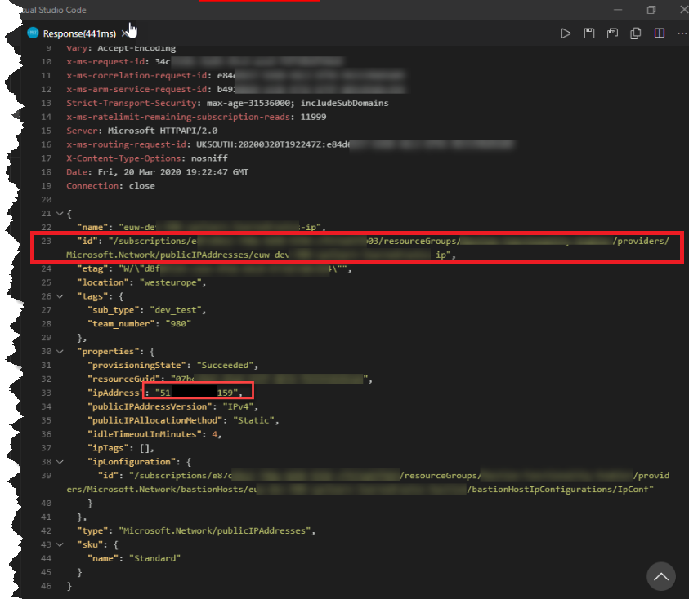Image resolution: width=689 pixels, height=599 pixels.
Task: Click the X-Content-Type-Options header name
Action: (123, 158)
